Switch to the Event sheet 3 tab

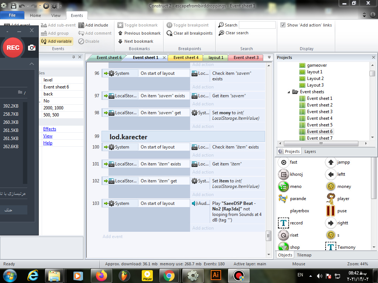click(x=246, y=57)
